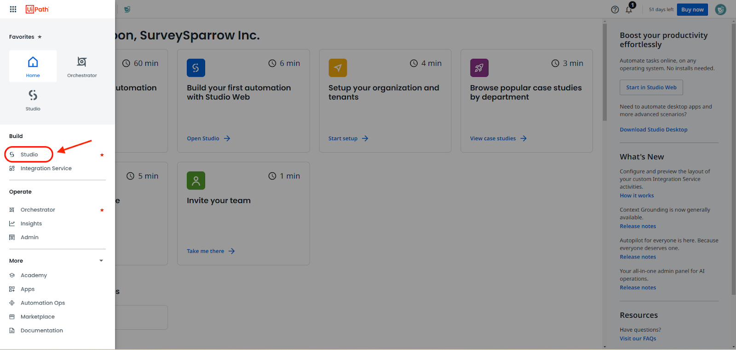Unfavorite Studio using its red star
The width and height of the screenshot is (736, 350).
coord(102,155)
